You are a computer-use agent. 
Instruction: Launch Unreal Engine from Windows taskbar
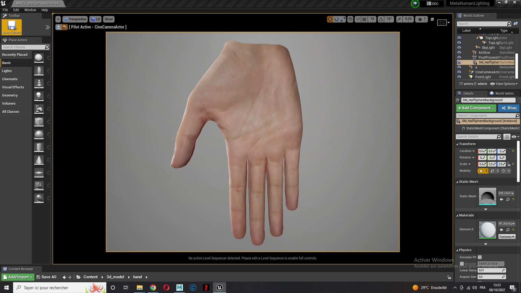tap(219, 287)
